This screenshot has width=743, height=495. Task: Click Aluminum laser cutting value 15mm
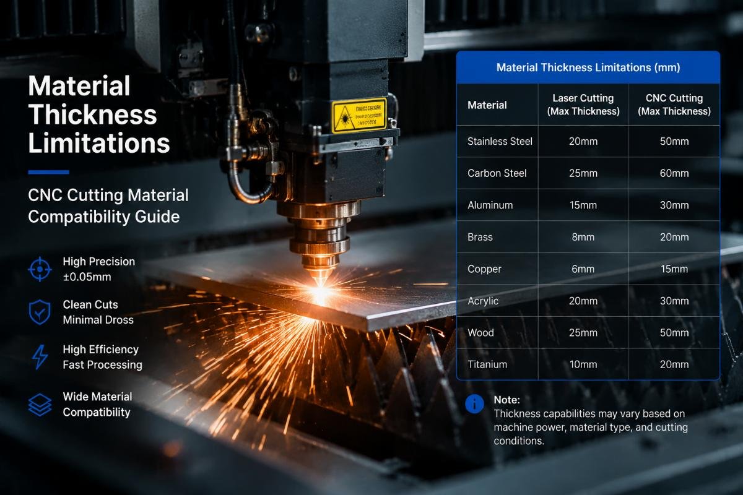pyautogui.click(x=583, y=205)
